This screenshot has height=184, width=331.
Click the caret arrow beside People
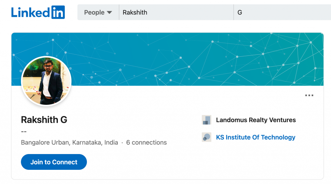[109, 13]
